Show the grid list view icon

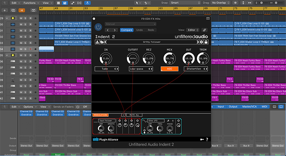pos(59,3)
